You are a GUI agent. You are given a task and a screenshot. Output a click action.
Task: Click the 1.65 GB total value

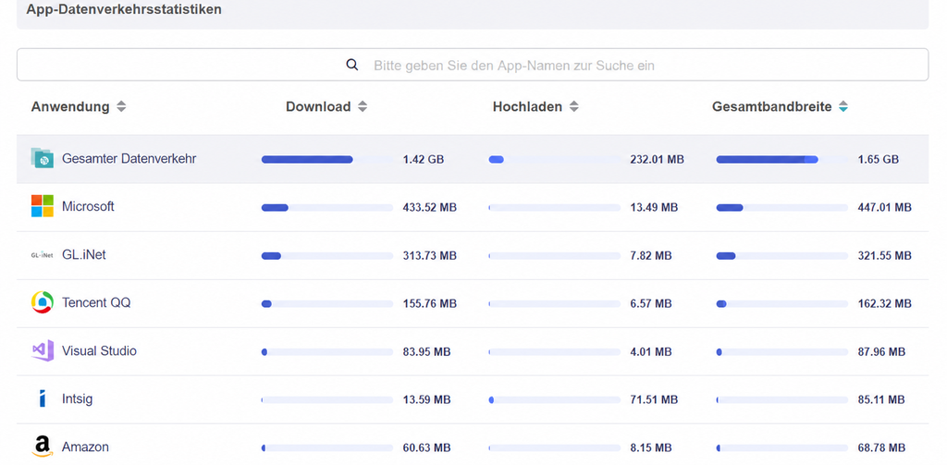pos(879,160)
